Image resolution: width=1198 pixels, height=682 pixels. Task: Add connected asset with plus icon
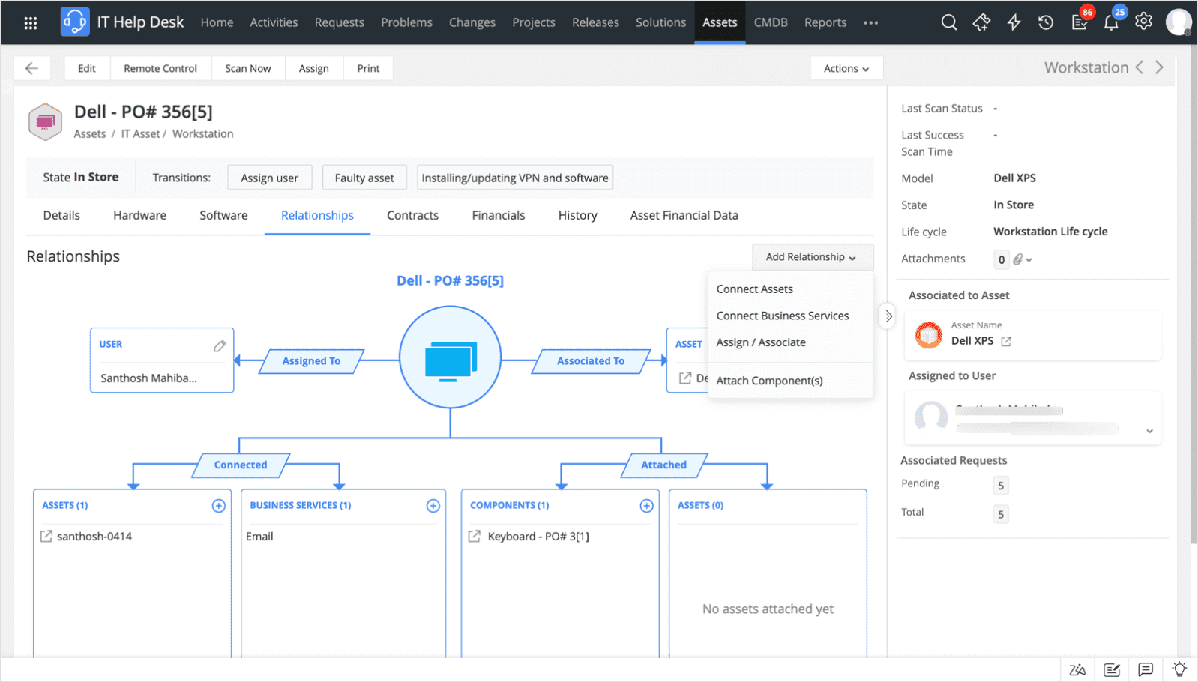(x=218, y=506)
